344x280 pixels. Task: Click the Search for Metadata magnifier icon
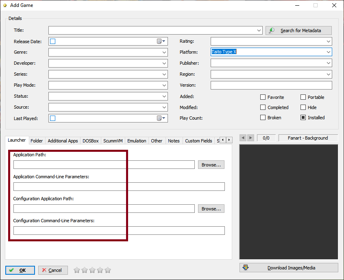click(272, 30)
